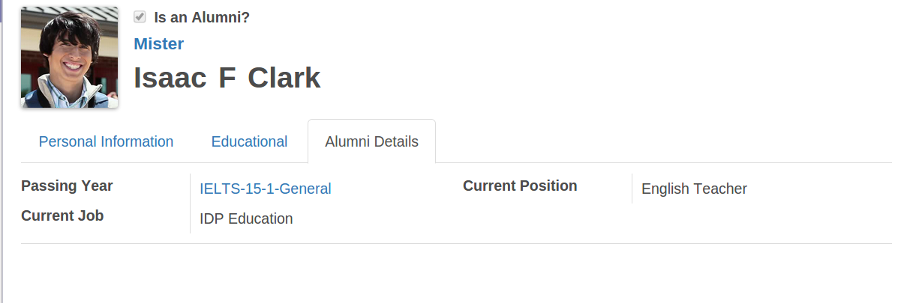Toggle the Is an Alumni checkbox
Viewport: 898px width, 303px height.
pyautogui.click(x=140, y=17)
